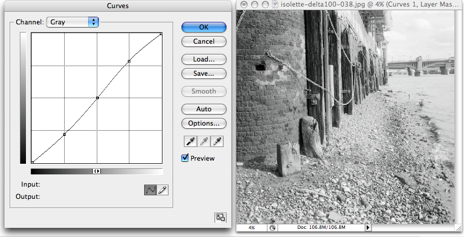The width and height of the screenshot is (464, 237).
Task: Select the upper-right curve control point
Action: pos(129,61)
